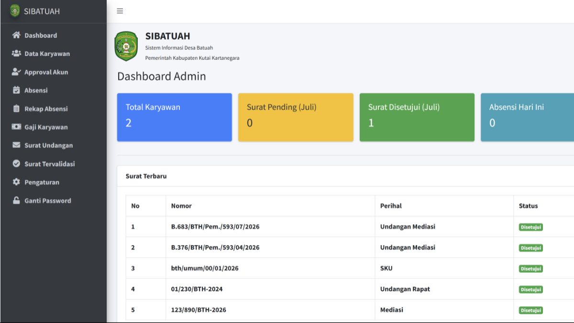Viewport: 574px width, 323px height.
Task: Select Rekap Absensi in the sidebar
Action: [x=53, y=109]
